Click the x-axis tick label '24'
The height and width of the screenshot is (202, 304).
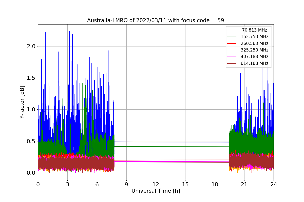coord(274,185)
